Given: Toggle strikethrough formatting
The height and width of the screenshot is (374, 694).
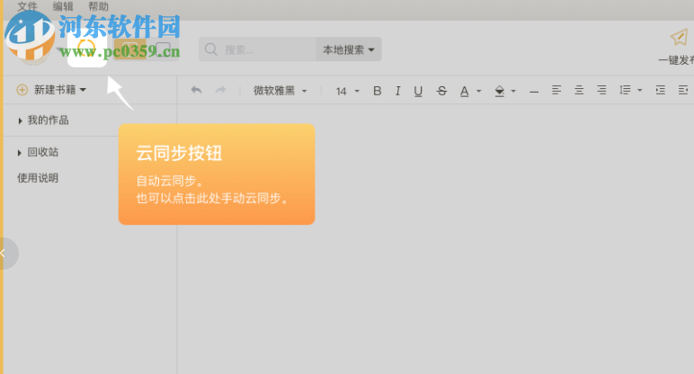Looking at the screenshot, I should pos(441,91).
